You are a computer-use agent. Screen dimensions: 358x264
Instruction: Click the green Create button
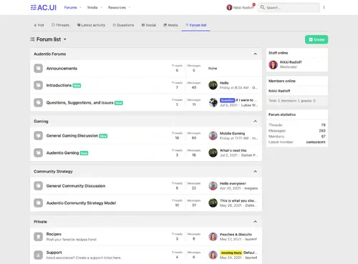(316, 39)
